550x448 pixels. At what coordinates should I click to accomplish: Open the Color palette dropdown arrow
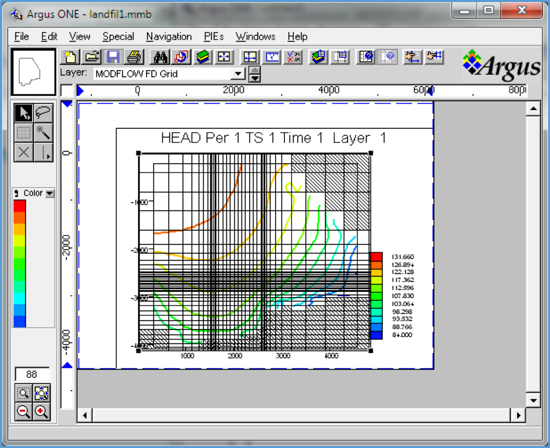pyautogui.click(x=49, y=194)
